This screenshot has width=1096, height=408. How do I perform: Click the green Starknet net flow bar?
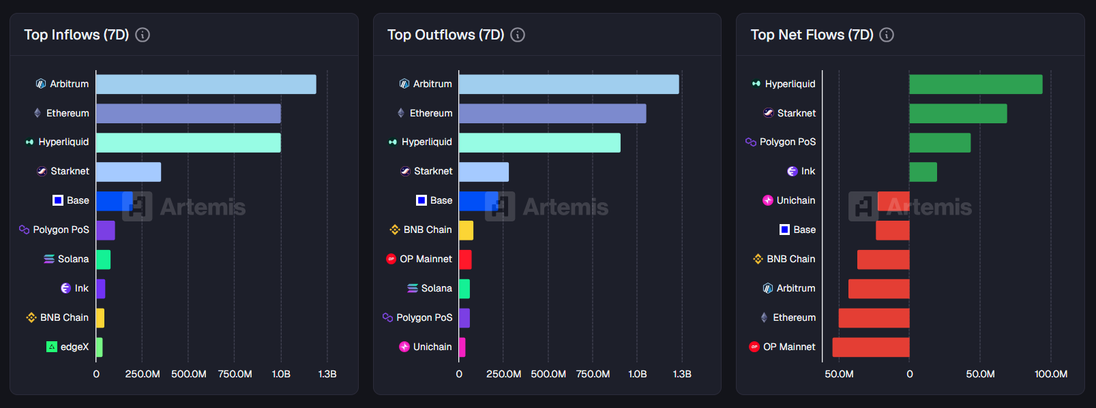[958, 114]
